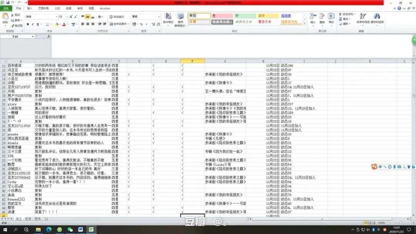The image size is (416, 234).
Task: Click the increase indent icon
Action: 104,24
